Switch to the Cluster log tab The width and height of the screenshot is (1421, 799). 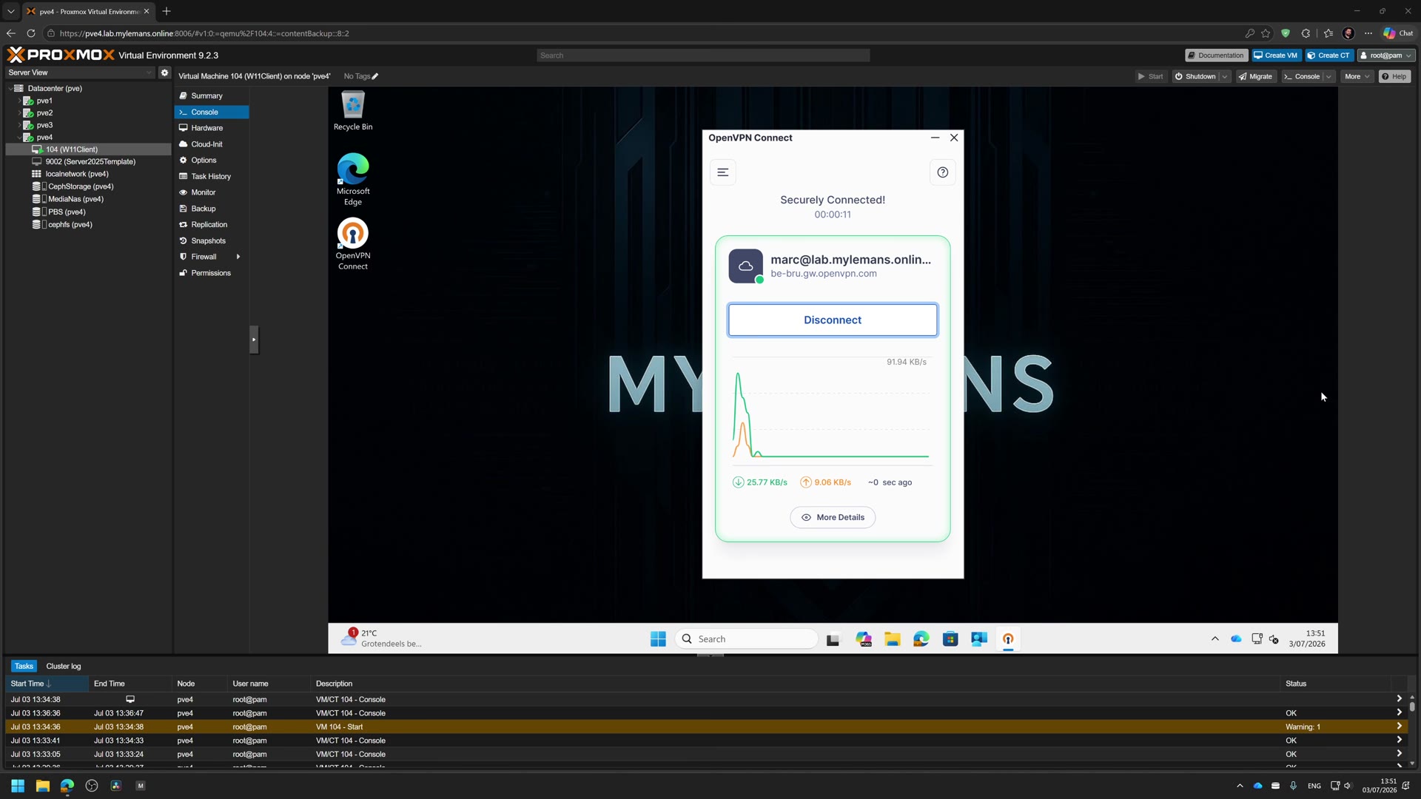point(64,667)
